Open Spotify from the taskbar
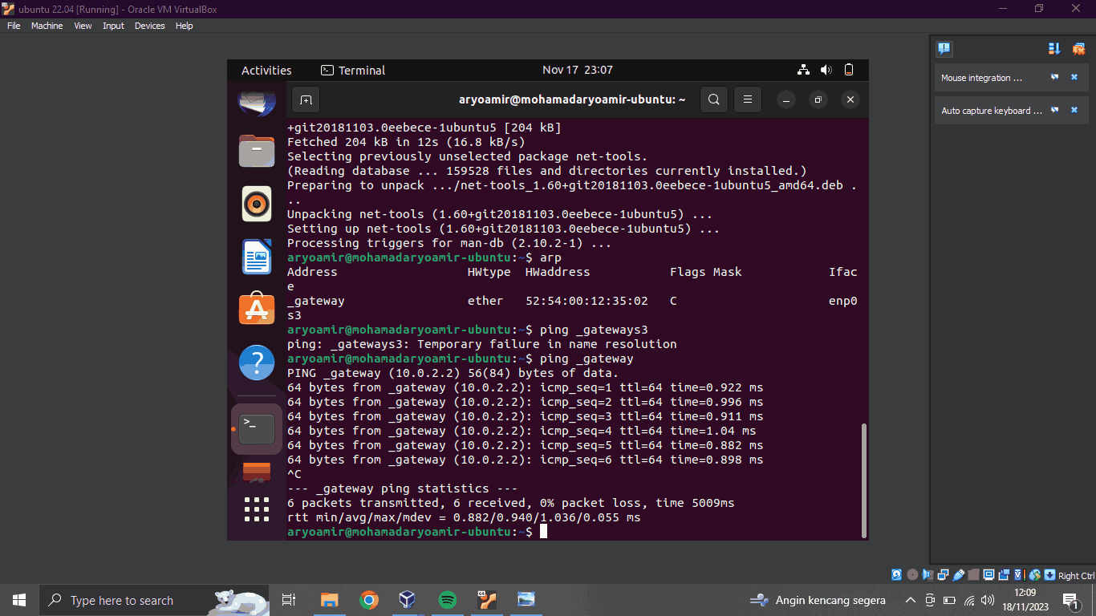The image size is (1096, 616). pos(448,600)
